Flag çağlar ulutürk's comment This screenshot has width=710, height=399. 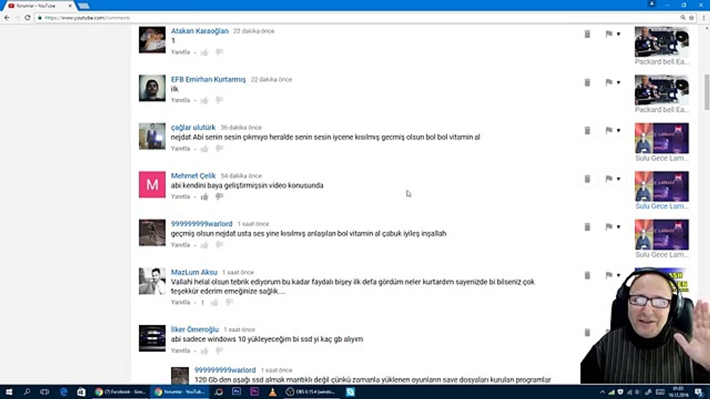pos(609,131)
